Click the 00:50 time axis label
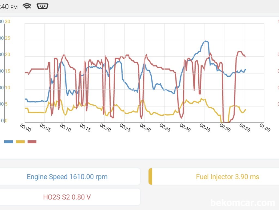This screenshot has height=210, width=279. (225, 128)
